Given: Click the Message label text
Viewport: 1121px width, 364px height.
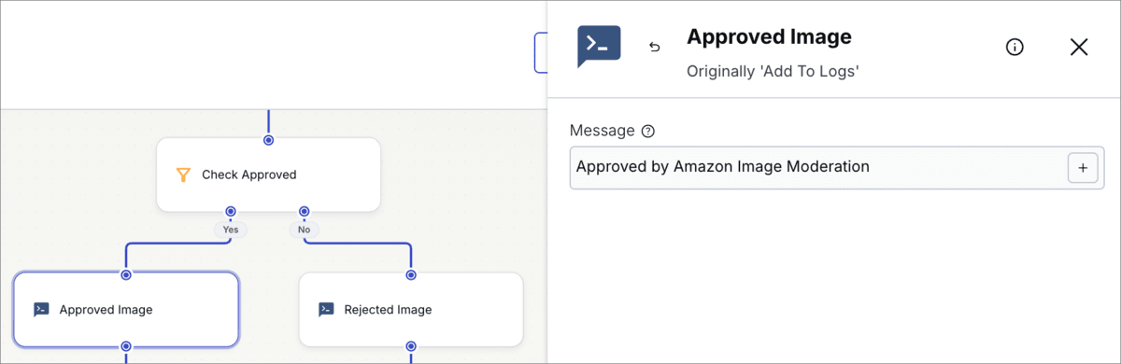Looking at the screenshot, I should click(x=603, y=132).
